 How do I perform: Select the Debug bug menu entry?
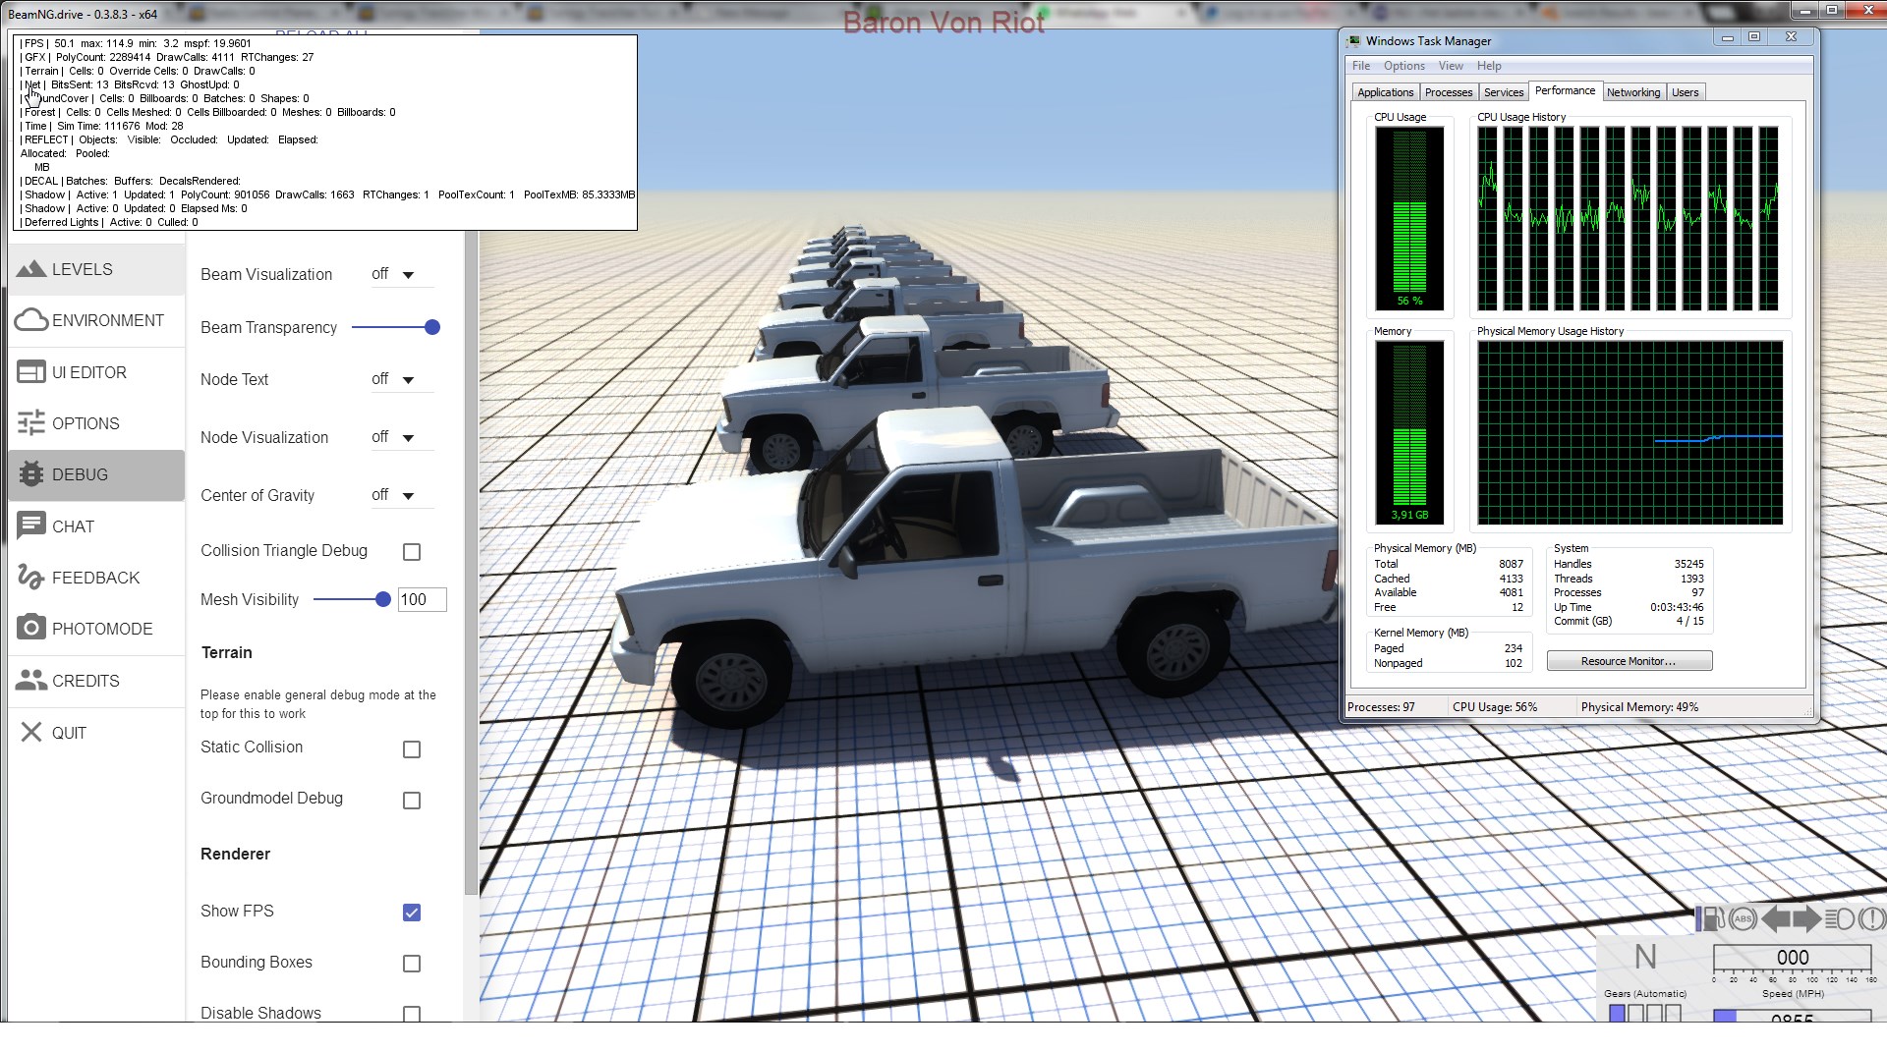(96, 474)
